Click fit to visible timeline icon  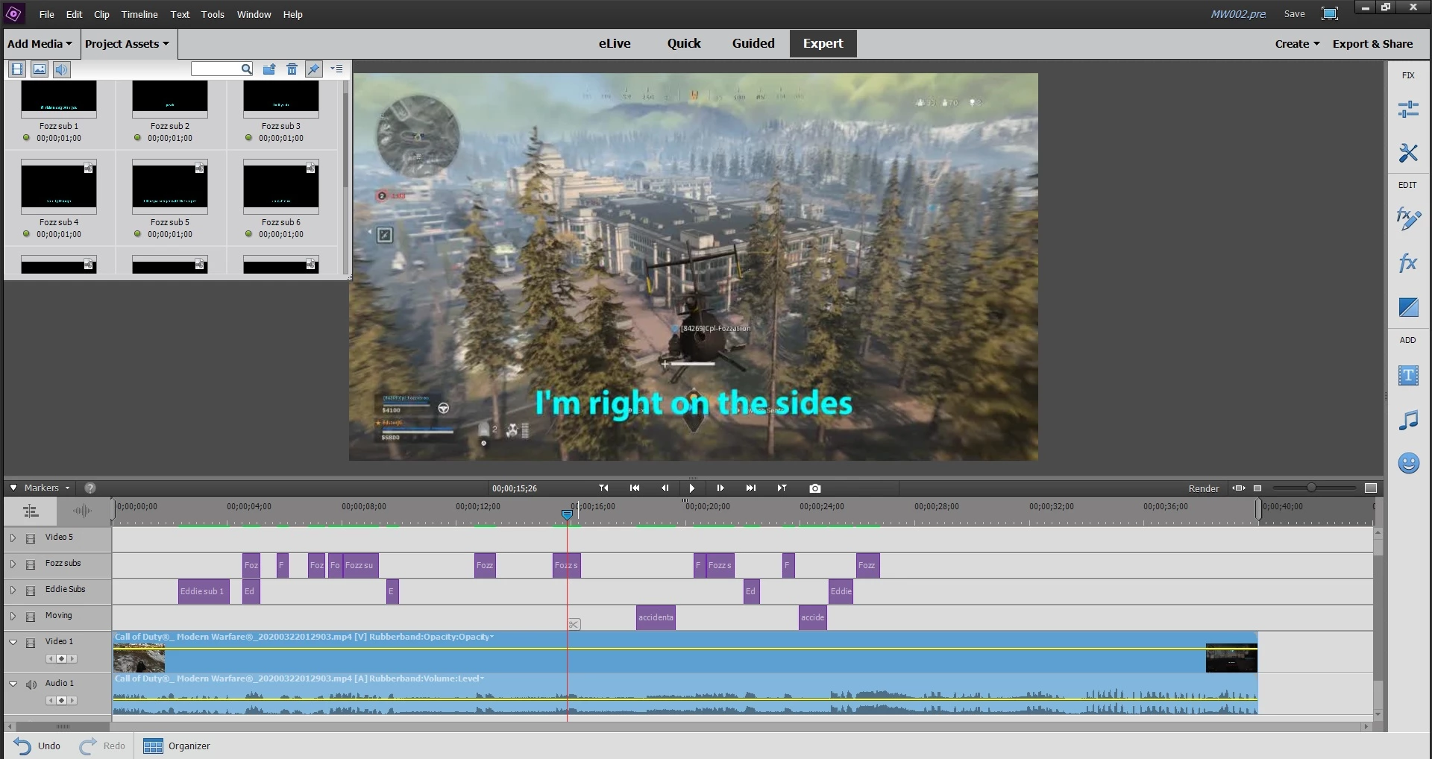click(x=1239, y=488)
